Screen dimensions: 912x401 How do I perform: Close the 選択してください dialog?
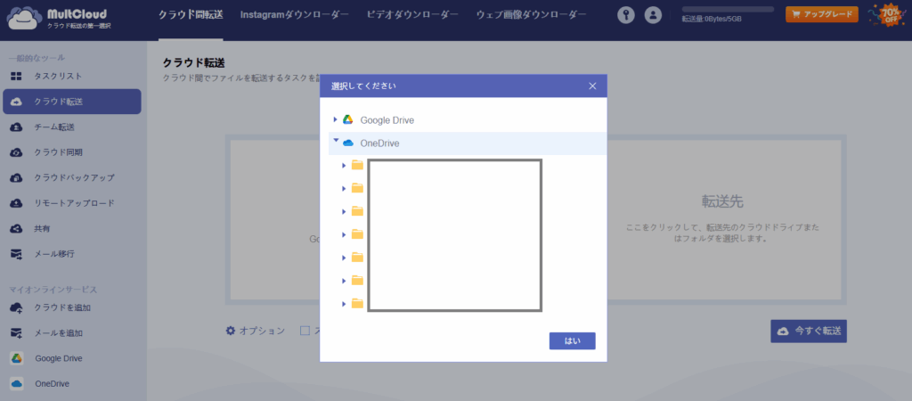tap(592, 86)
